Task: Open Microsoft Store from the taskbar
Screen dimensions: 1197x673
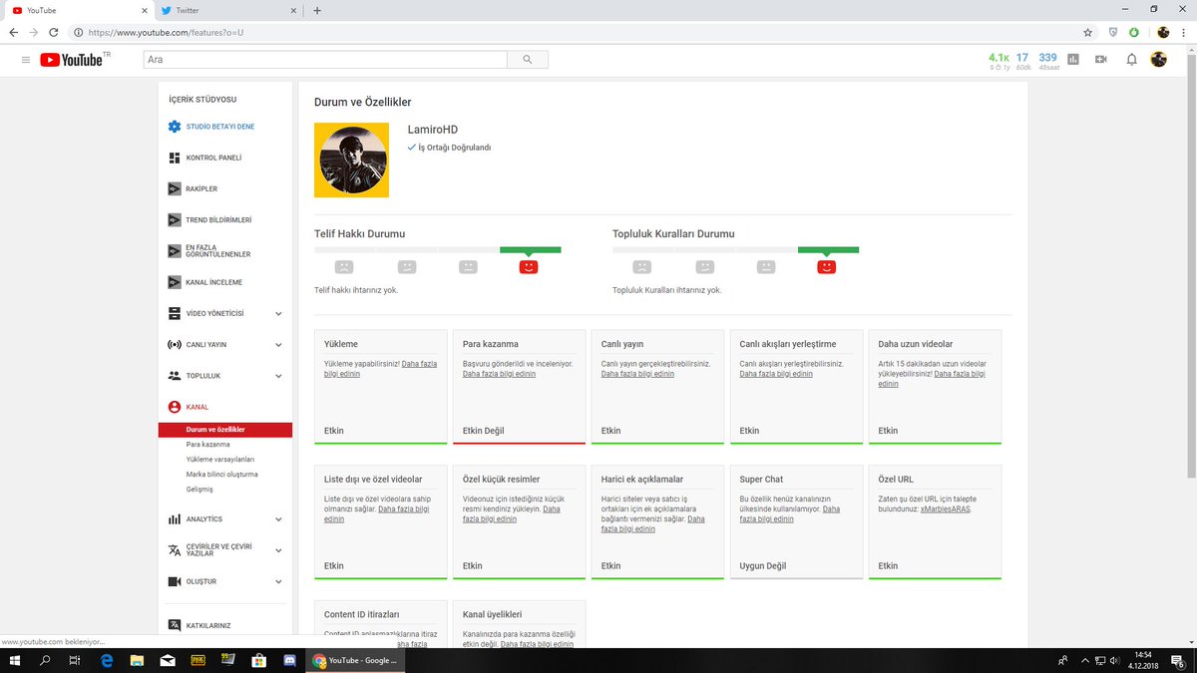Action: point(257,660)
